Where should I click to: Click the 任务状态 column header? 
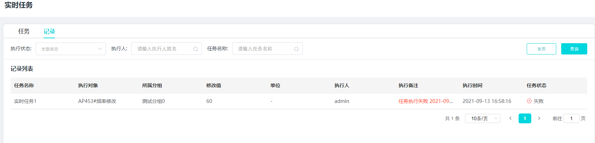(537, 85)
